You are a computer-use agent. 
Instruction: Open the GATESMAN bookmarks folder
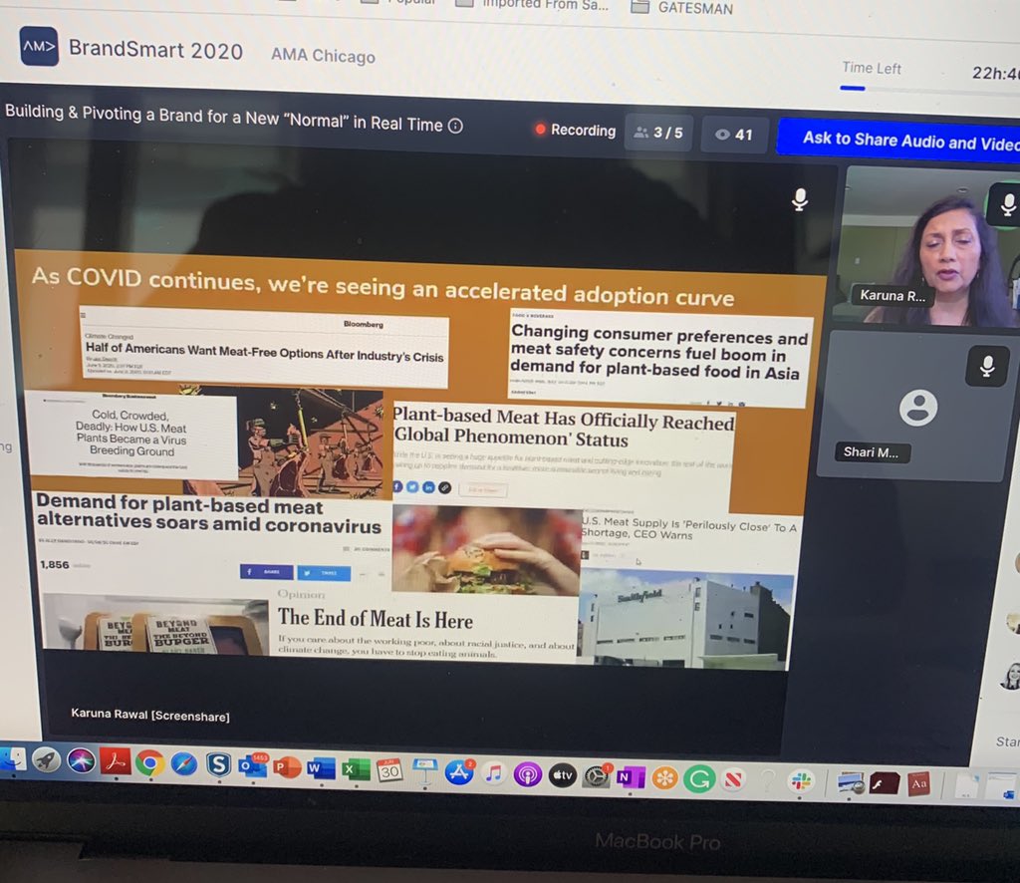(x=681, y=8)
